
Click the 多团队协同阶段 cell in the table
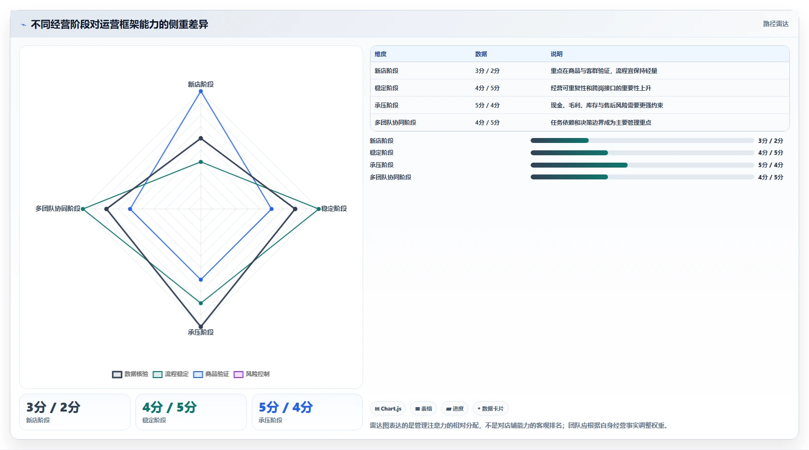pyautogui.click(x=395, y=123)
